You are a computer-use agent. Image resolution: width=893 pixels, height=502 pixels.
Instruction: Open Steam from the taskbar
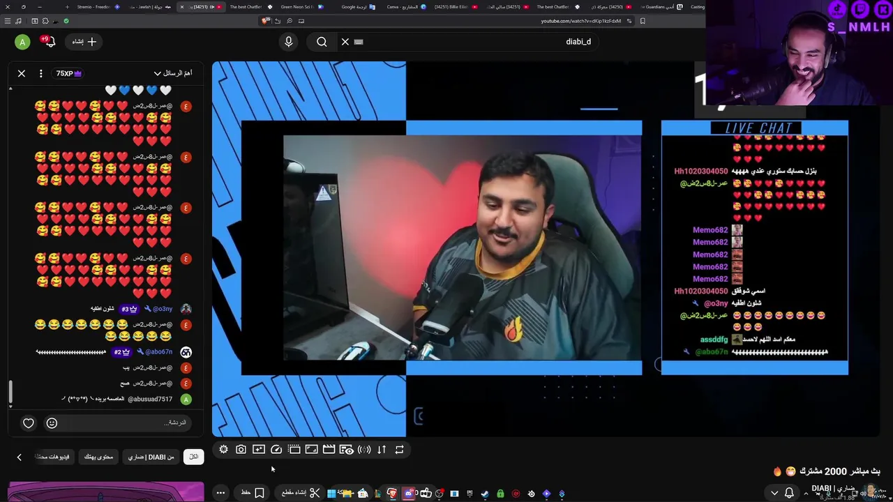(485, 494)
